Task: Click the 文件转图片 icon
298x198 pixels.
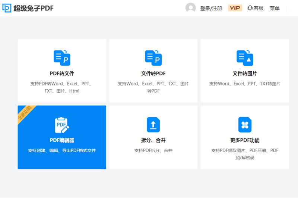Action: (x=245, y=58)
